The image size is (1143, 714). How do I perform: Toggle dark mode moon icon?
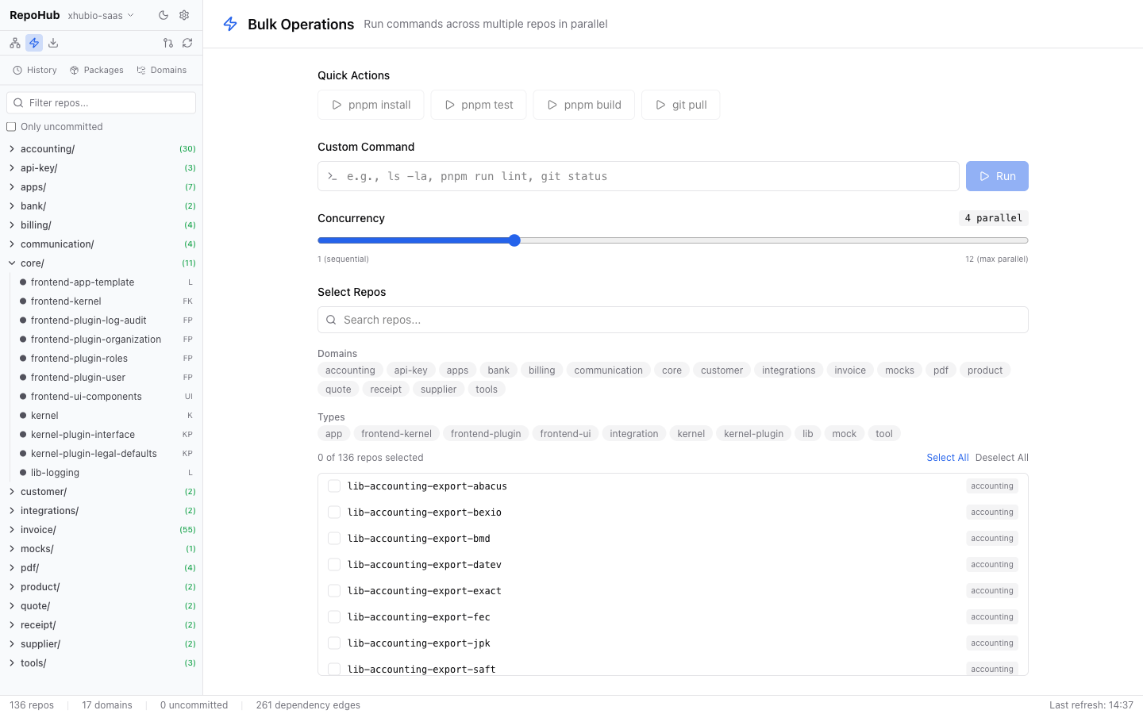[x=164, y=15]
